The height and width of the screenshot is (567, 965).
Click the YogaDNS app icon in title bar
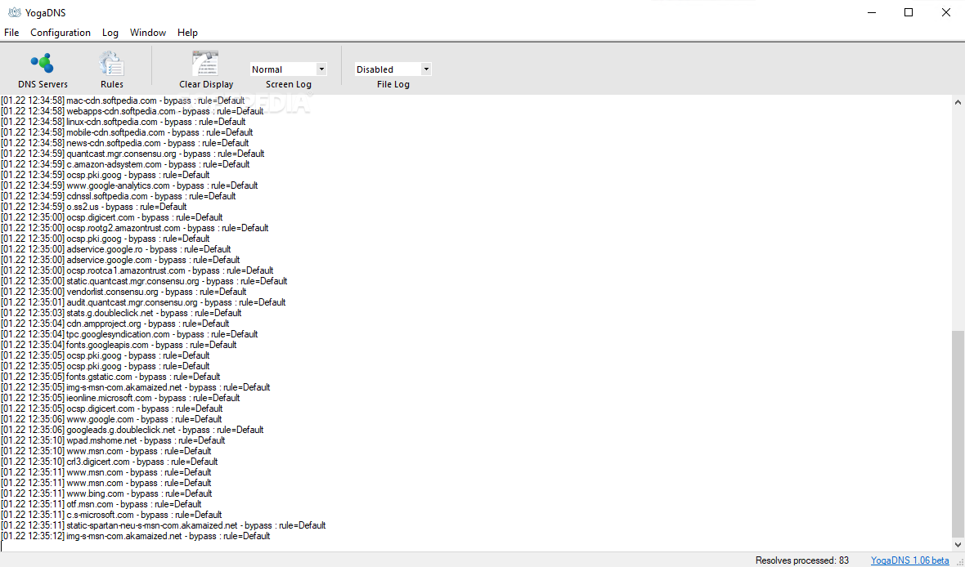(x=14, y=12)
